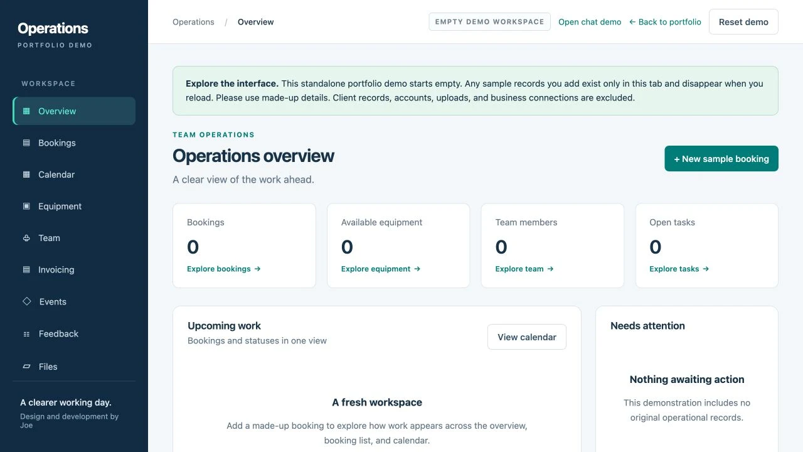Click the Reset demo button
The height and width of the screenshot is (452, 803).
(x=743, y=22)
